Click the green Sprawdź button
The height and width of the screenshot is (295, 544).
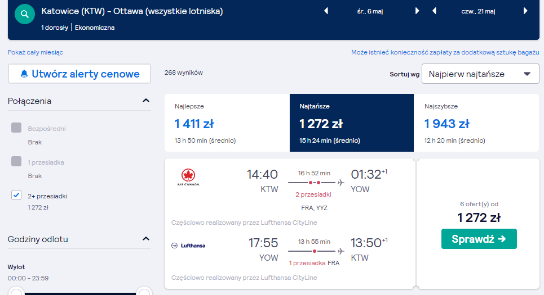479,239
